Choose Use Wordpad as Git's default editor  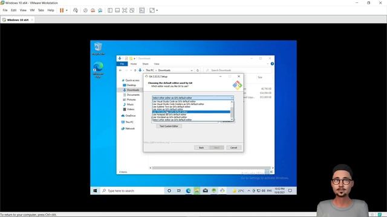pyautogui.click(x=191, y=118)
